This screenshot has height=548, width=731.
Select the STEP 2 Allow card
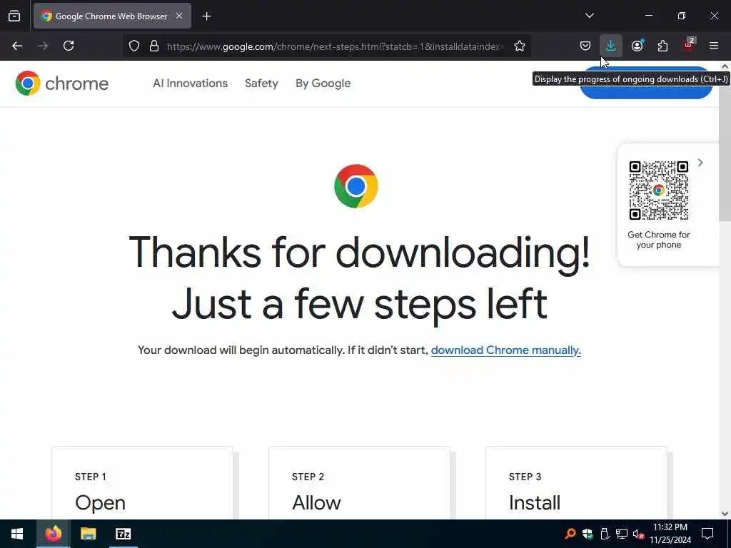360,483
